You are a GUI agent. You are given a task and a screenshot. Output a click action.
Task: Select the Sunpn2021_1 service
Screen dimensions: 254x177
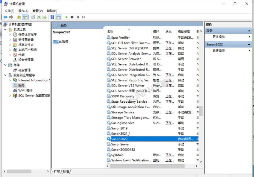point(152,134)
